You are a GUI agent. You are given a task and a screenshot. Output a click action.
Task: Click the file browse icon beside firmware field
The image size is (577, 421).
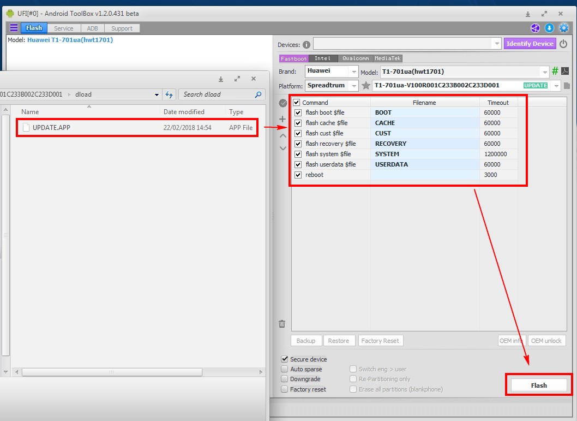click(567, 85)
